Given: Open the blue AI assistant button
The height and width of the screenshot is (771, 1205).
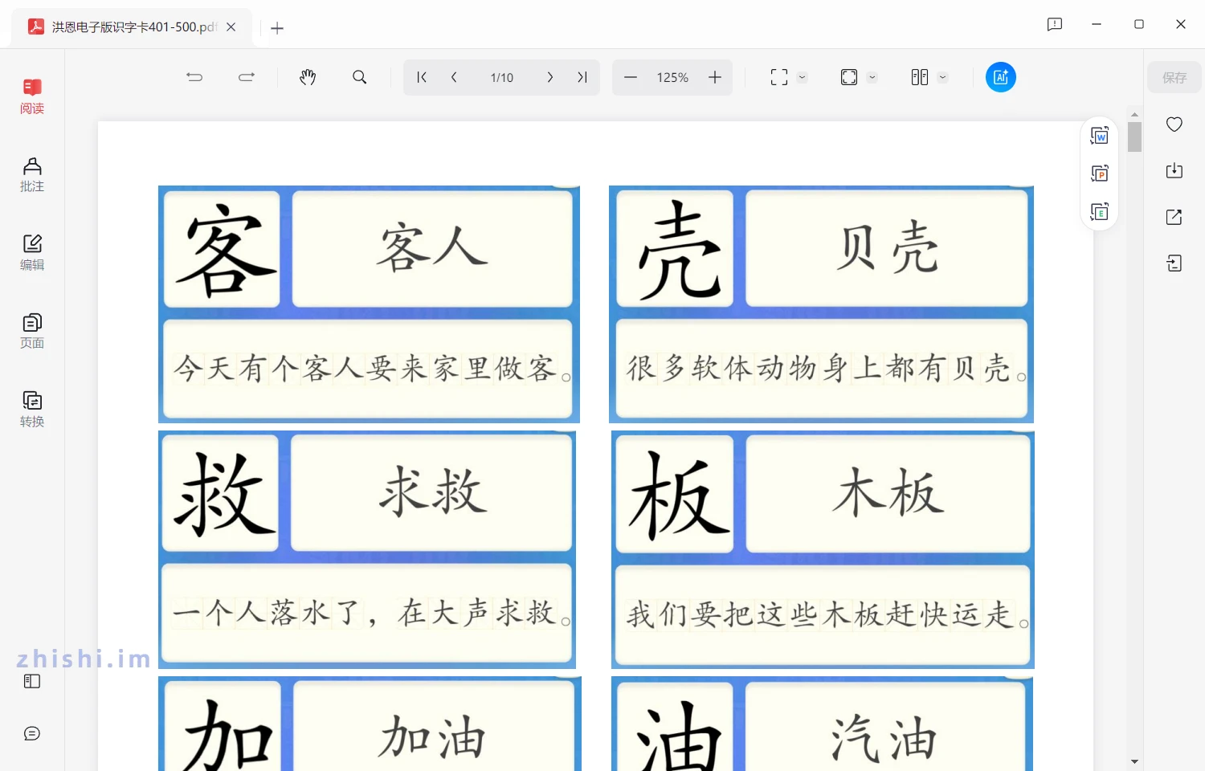Looking at the screenshot, I should 1001,77.
